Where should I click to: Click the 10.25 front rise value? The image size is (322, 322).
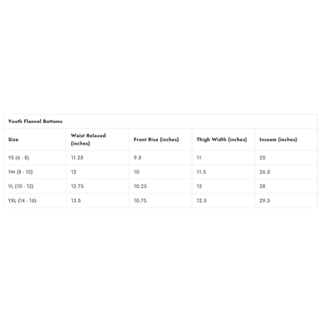(x=140, y=186)
